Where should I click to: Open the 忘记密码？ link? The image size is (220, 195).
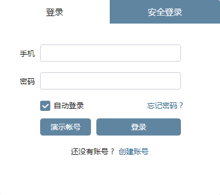tap(165, 106)
